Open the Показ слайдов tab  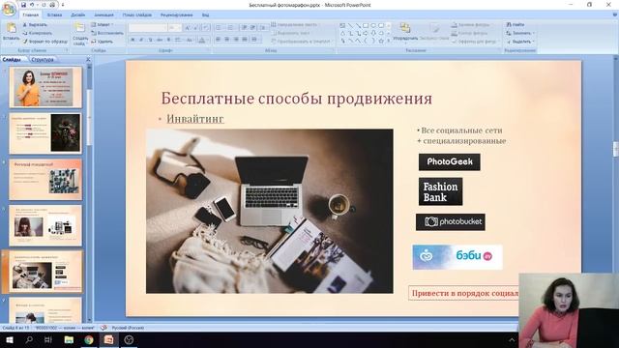137,15
